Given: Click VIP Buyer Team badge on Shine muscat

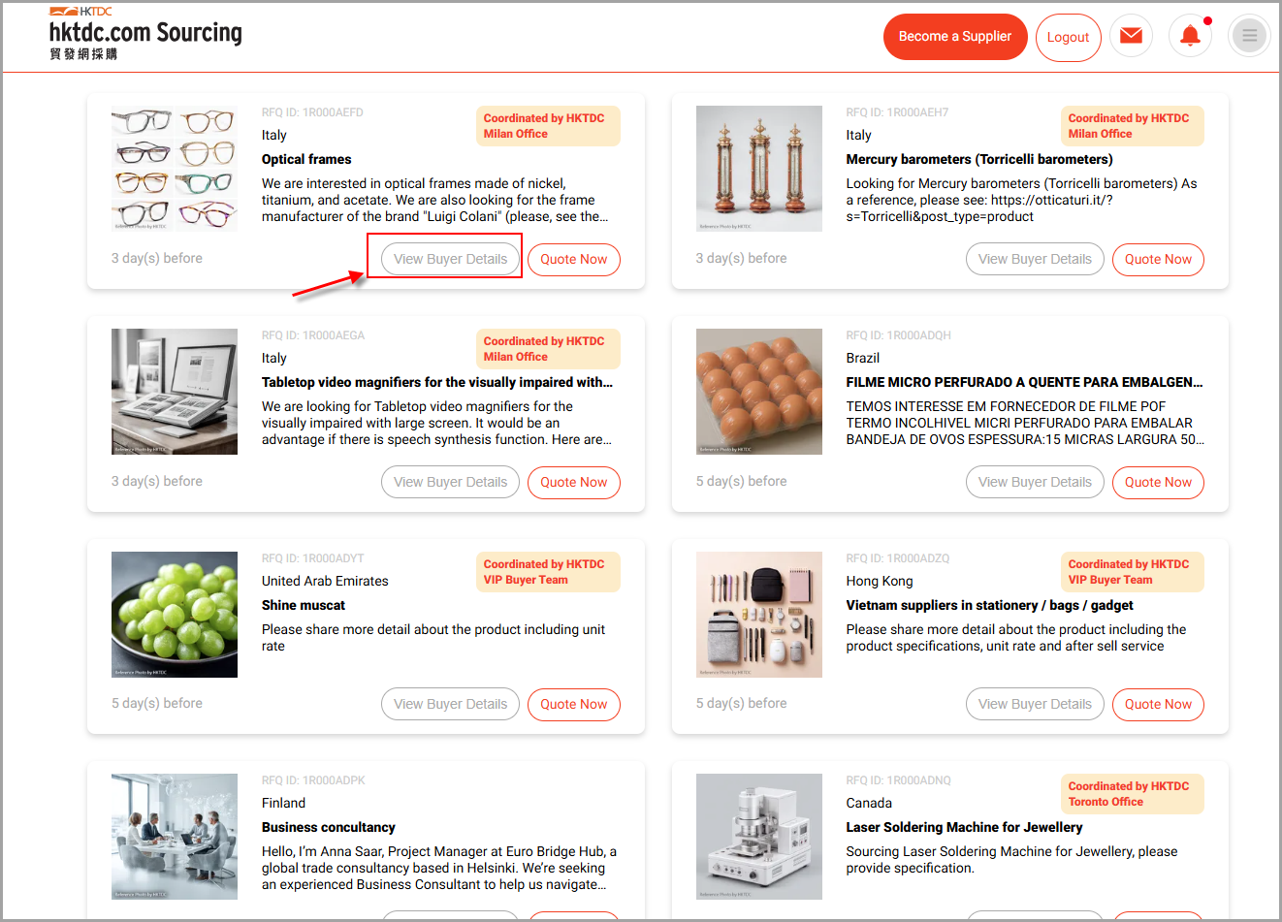Looking at the screenshot, I should click(548, 572).
